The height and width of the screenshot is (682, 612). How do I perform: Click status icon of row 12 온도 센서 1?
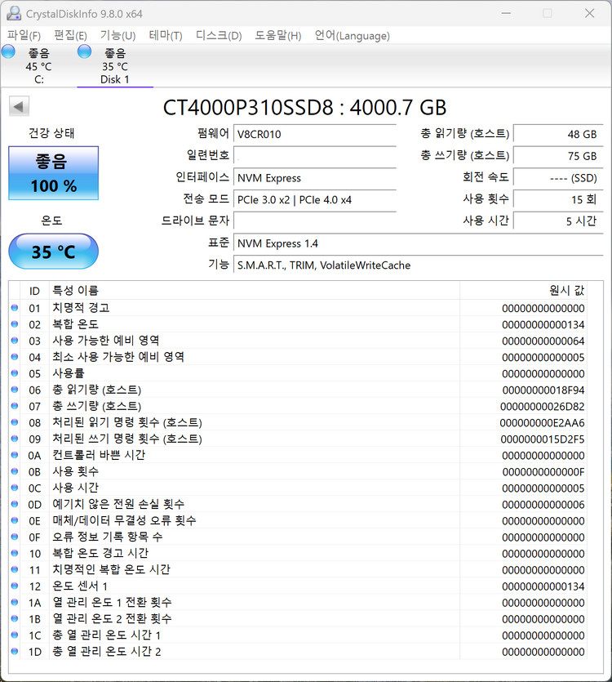(15, 586)
